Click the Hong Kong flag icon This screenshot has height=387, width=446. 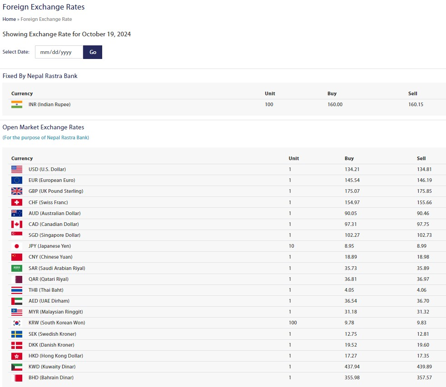[x=17, y=356]
